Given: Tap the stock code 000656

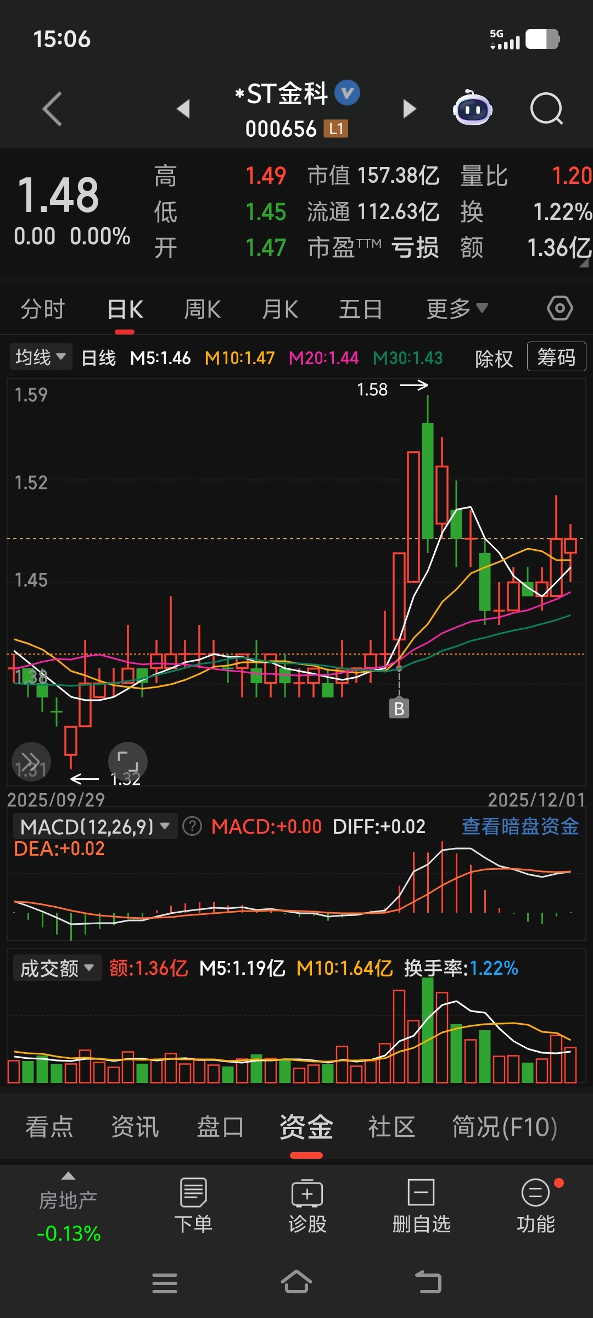Looking at the screenshot, I should tap(281, 129).
